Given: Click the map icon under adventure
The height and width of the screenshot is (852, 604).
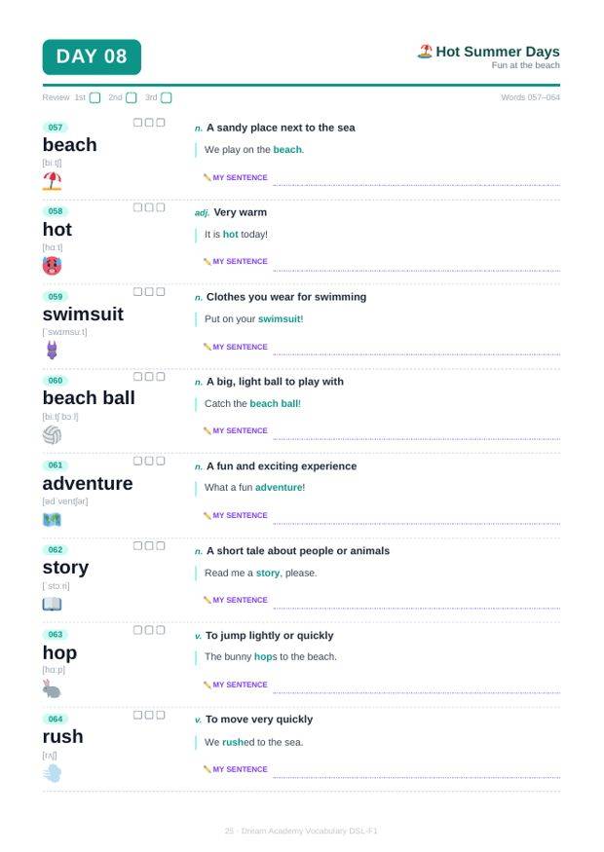Looking at the screenshot, I should point(53,519).
